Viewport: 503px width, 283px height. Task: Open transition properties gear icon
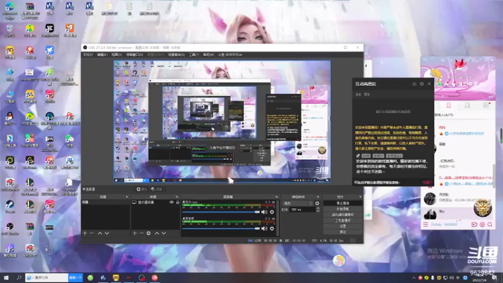[x=318, y=203]
